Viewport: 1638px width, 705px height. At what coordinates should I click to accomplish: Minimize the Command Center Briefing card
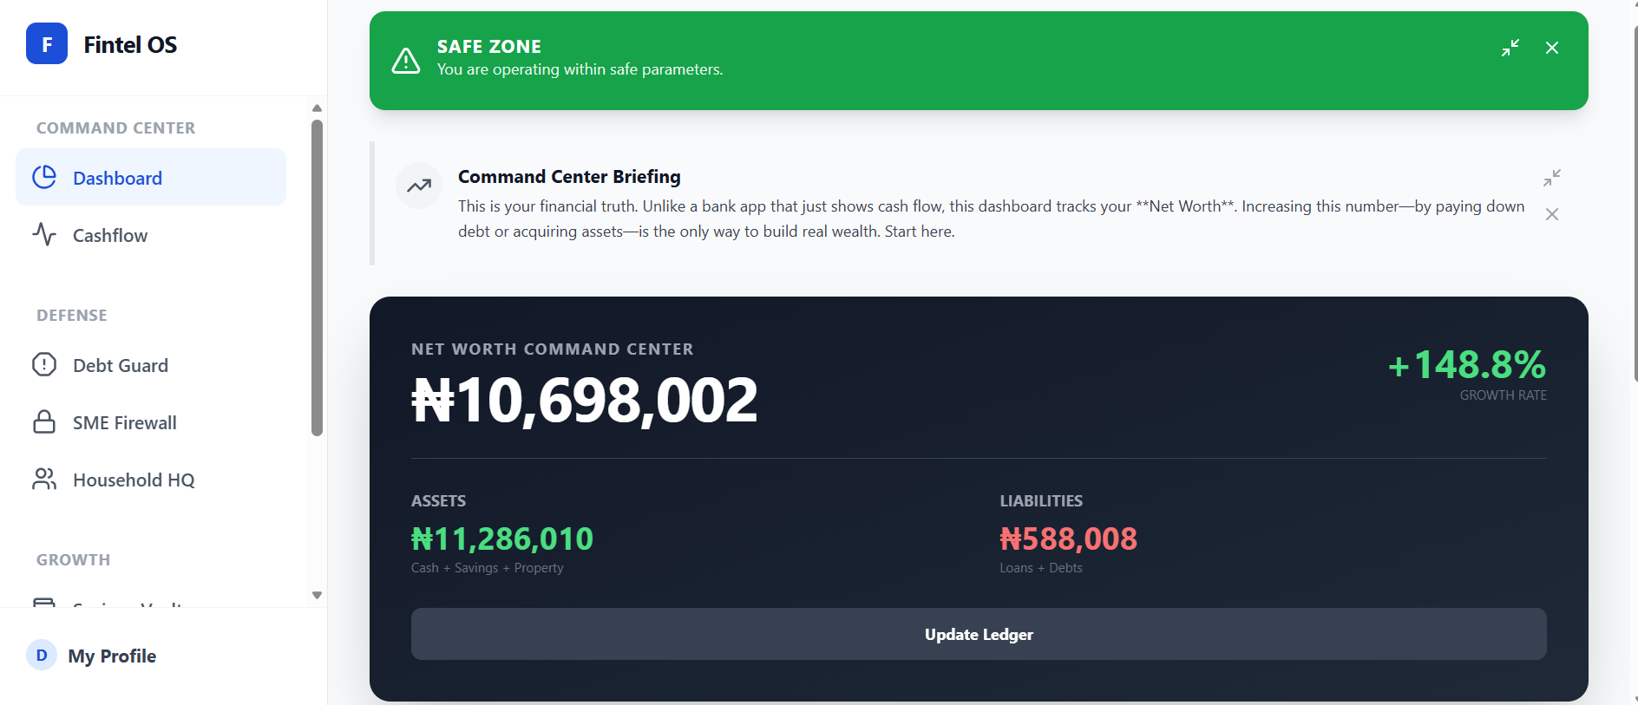click(1552, 178)
